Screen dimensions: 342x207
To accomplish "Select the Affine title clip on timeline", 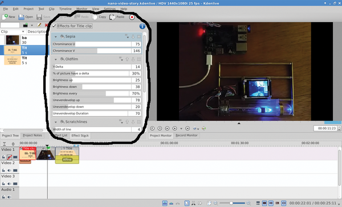I will [67, 155].
